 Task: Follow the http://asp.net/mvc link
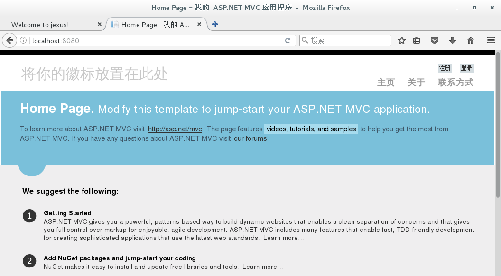tap(175, 129)
